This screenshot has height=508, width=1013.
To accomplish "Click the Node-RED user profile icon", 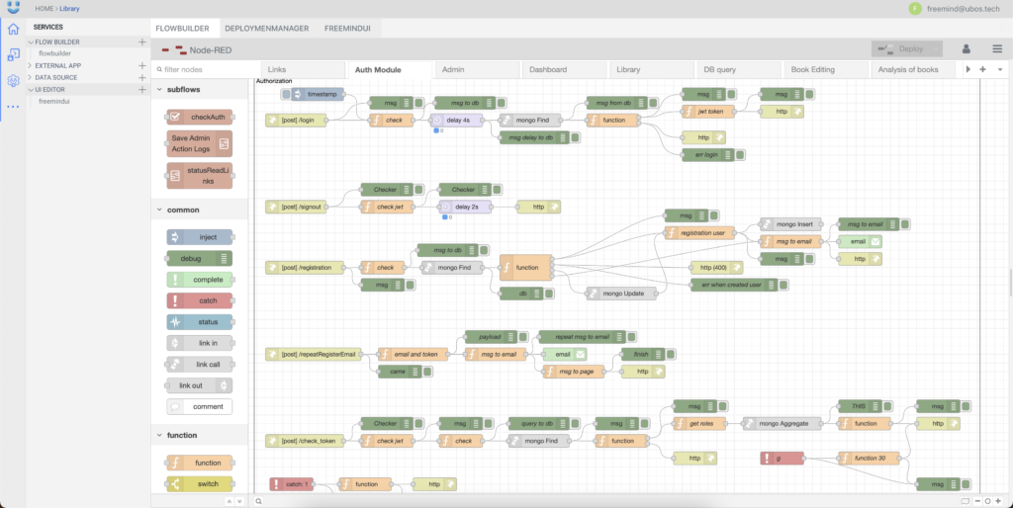I will tap(967, 49).
